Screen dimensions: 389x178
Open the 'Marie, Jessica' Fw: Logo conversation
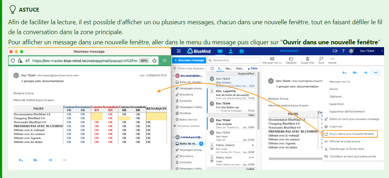coord(232,148)
